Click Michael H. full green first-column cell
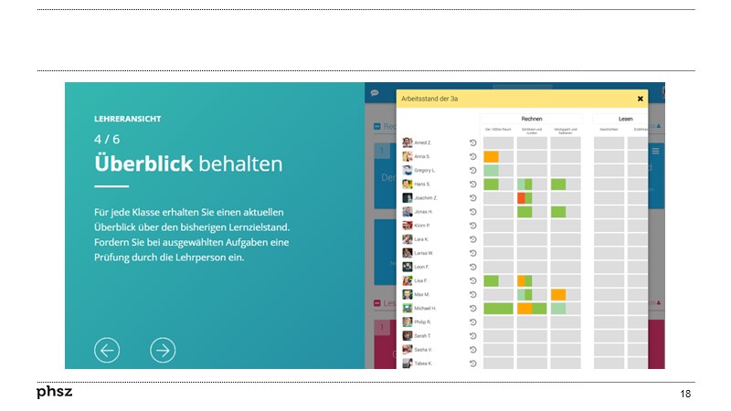 pyautogui.click(x=498, y=309)
